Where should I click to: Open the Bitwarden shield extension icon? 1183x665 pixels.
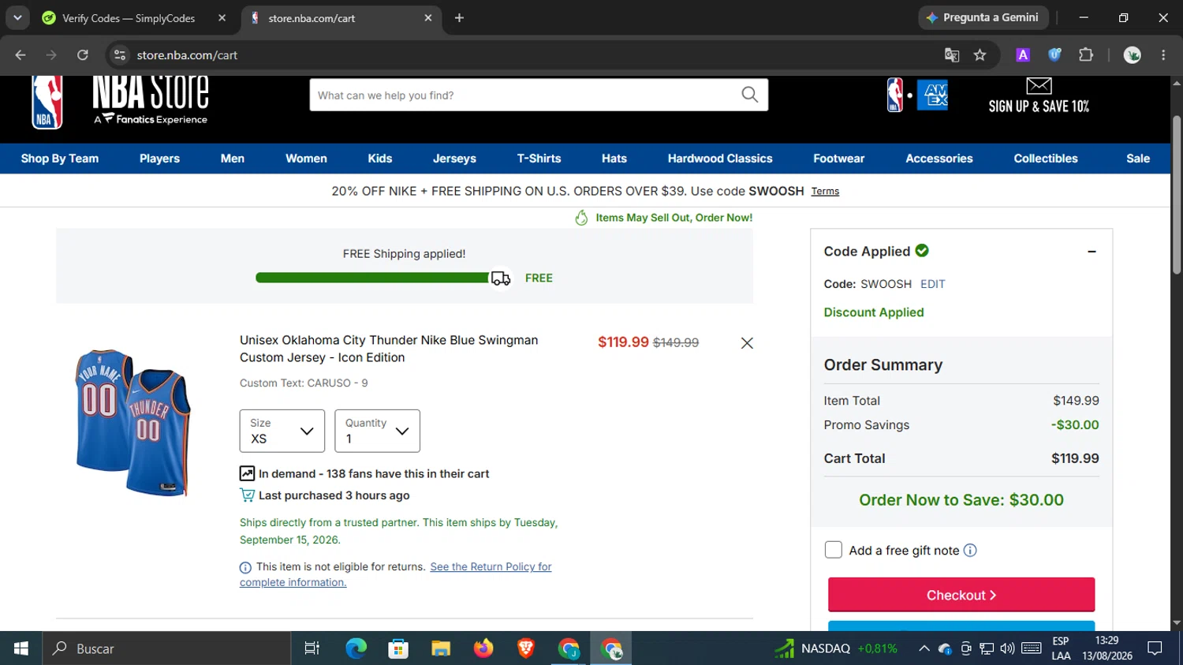tap(1054, 55)
